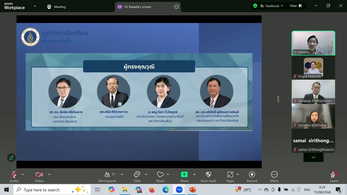Switch ENG input language

click(x=307, y=190)
